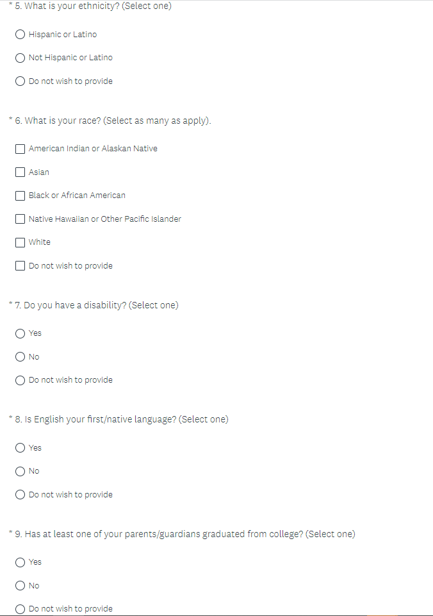The height and width of the screenshot is (616, 433).
Task: Select disability Do not wish to provide
Action: pyautogui.click(x=20, y=380)
